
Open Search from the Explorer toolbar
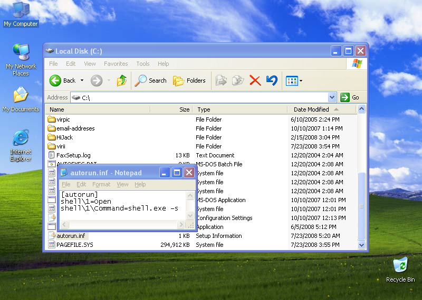tap(151, 81)
